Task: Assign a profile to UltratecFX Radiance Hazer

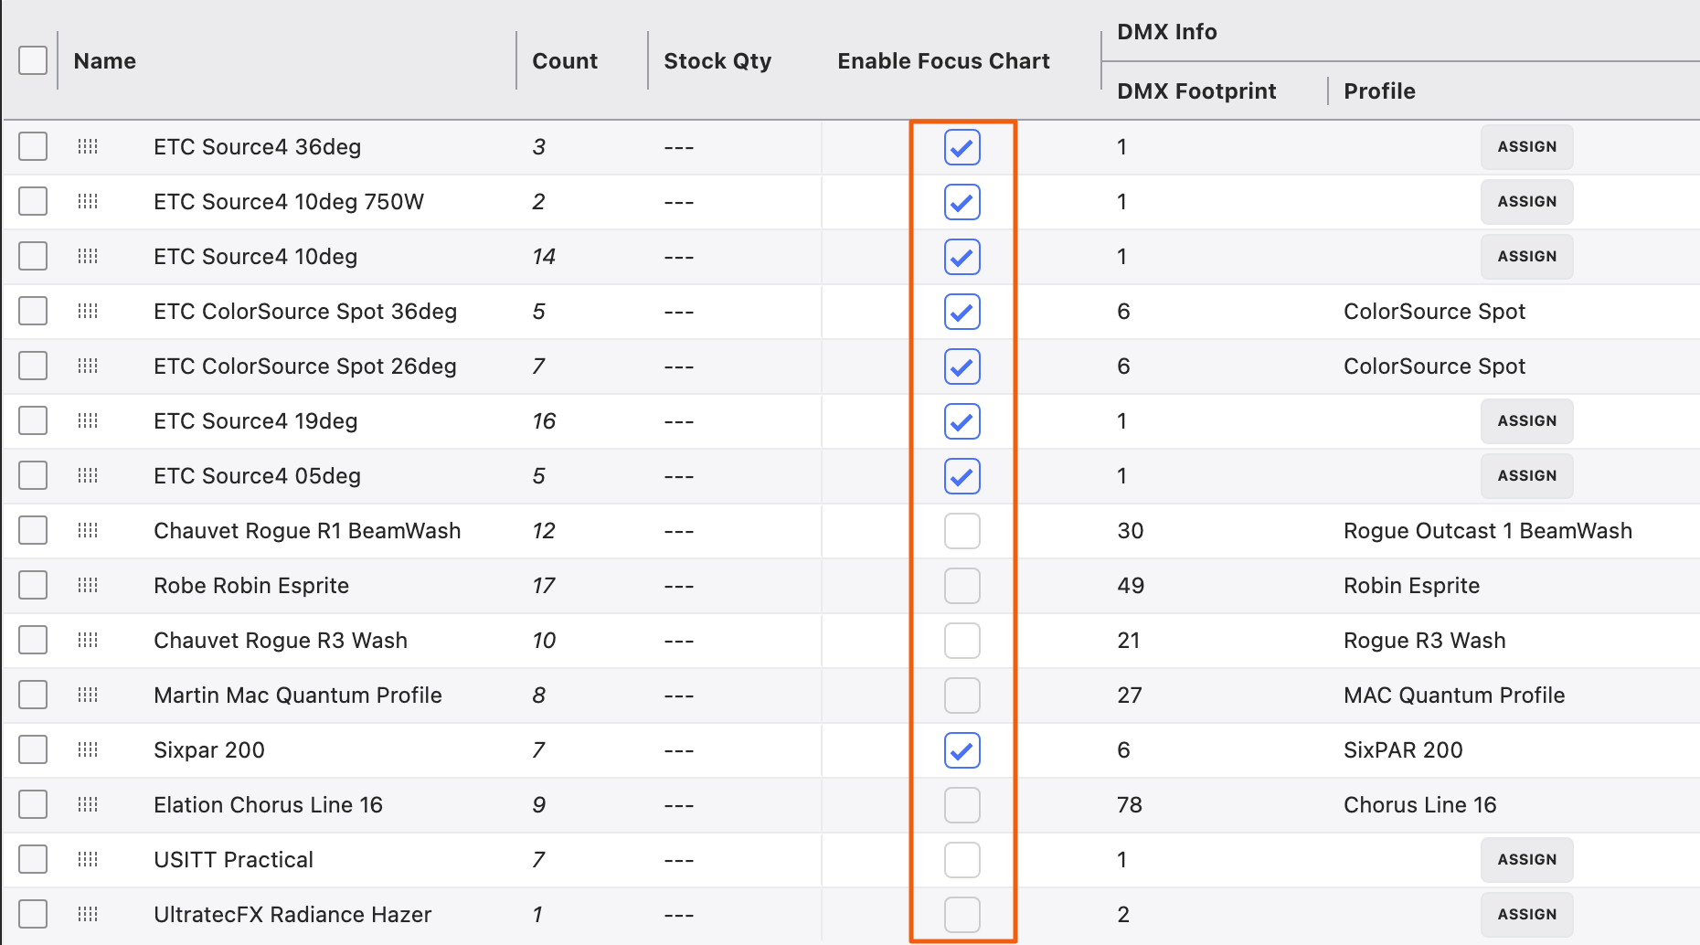Action: pos(1526,915)
